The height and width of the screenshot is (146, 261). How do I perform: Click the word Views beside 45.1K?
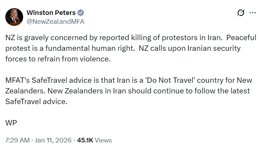(103, 140)
